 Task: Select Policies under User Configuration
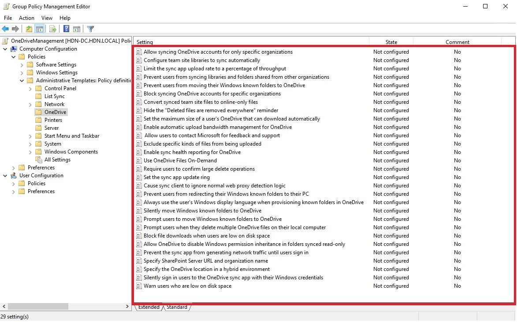[37, 183]
